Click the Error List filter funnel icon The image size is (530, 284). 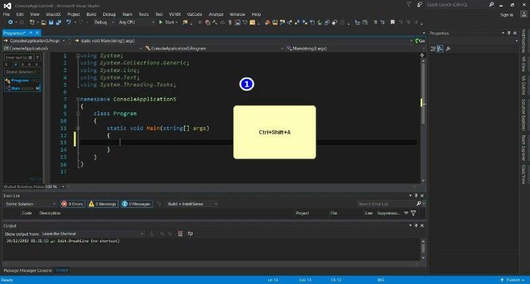[x=413, y=213]
